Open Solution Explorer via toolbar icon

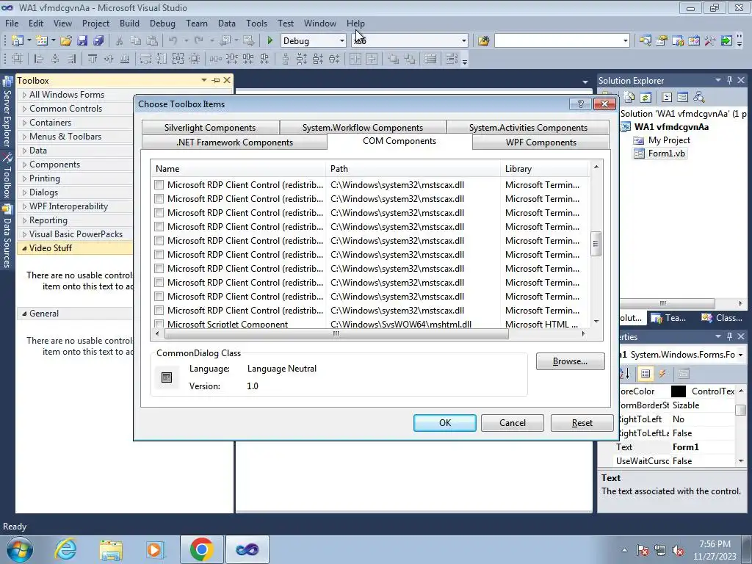(645, 41)
